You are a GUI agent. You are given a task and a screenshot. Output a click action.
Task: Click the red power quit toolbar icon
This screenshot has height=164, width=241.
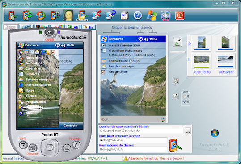pyautogui.click(x=180, y=15)
